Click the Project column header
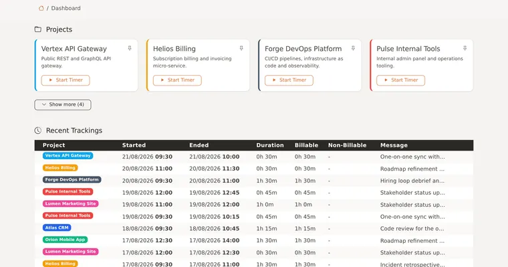The height and width of the screenshot is (267, 508). coord(53,145)
